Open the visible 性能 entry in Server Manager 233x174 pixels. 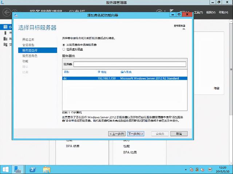click(x=126, y=146)
